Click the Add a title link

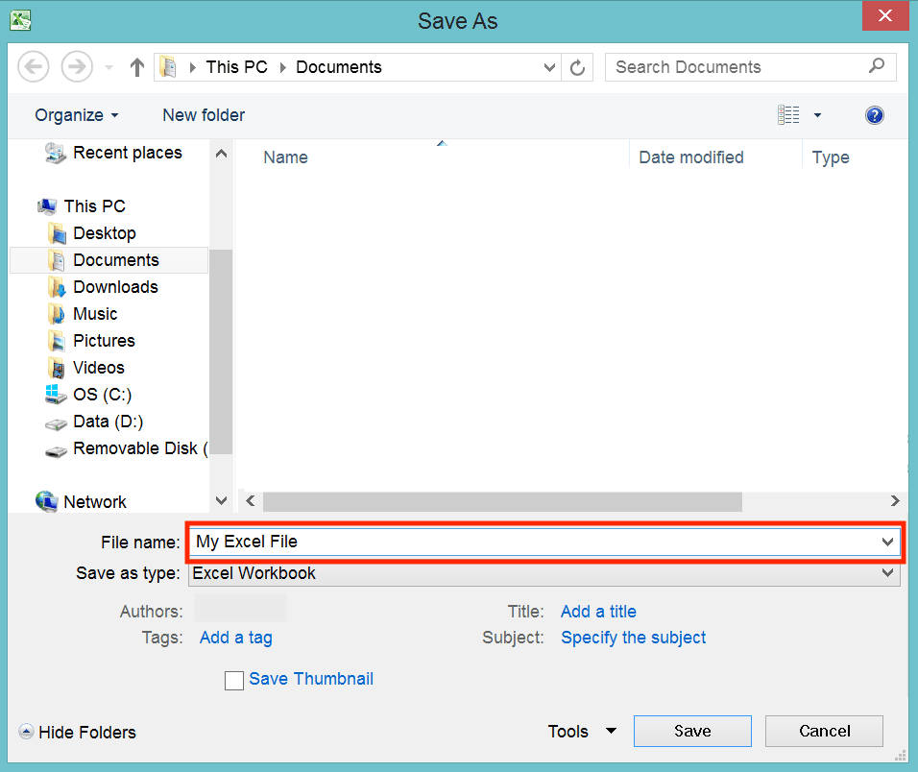598,612
